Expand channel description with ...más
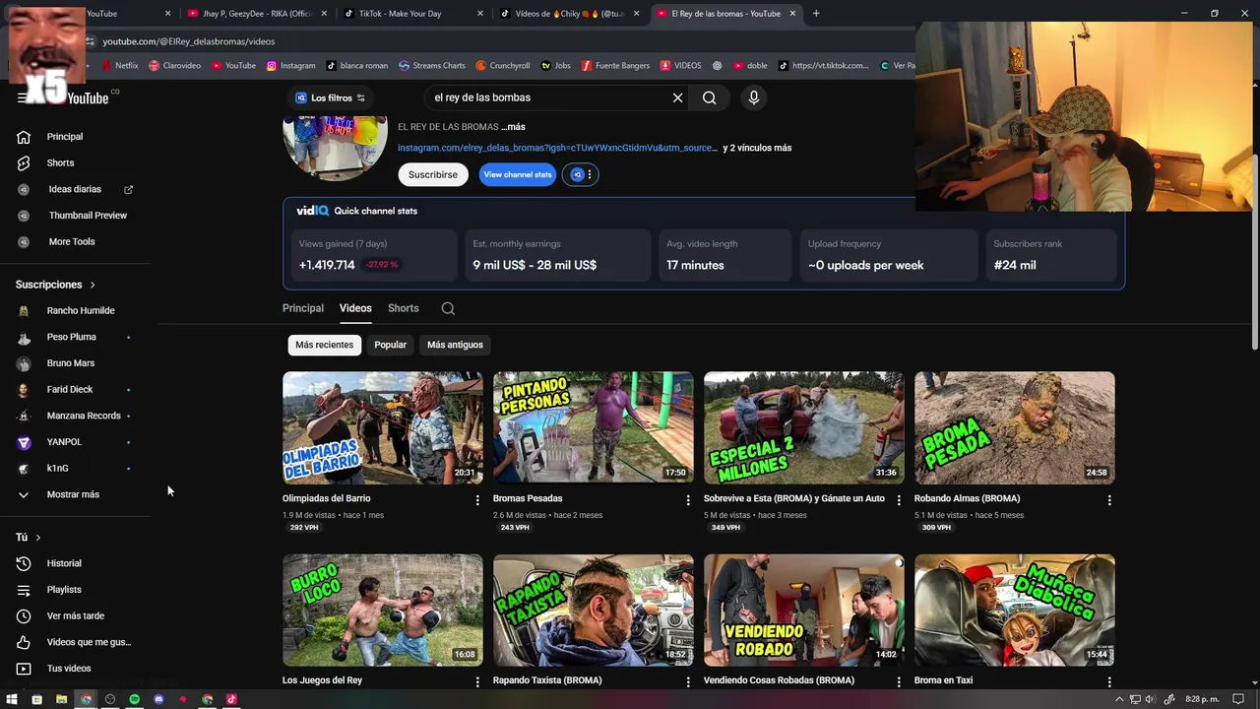This screenshot has height=709, width=1260. click(x=513, y=127)
